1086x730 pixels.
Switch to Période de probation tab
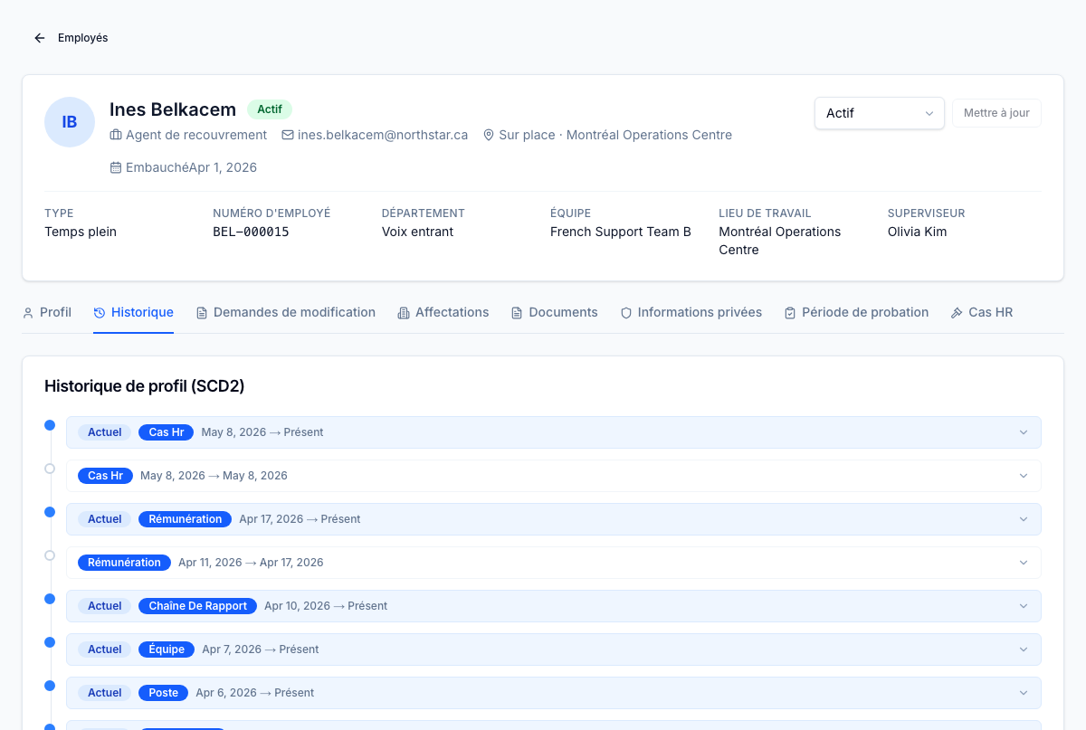coord(856,312)
